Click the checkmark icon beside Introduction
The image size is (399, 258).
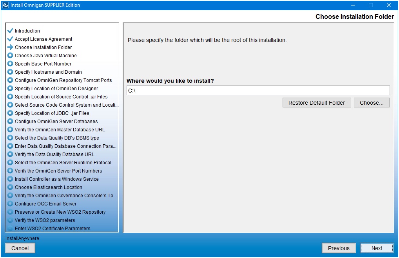click(x=10, y=31)
